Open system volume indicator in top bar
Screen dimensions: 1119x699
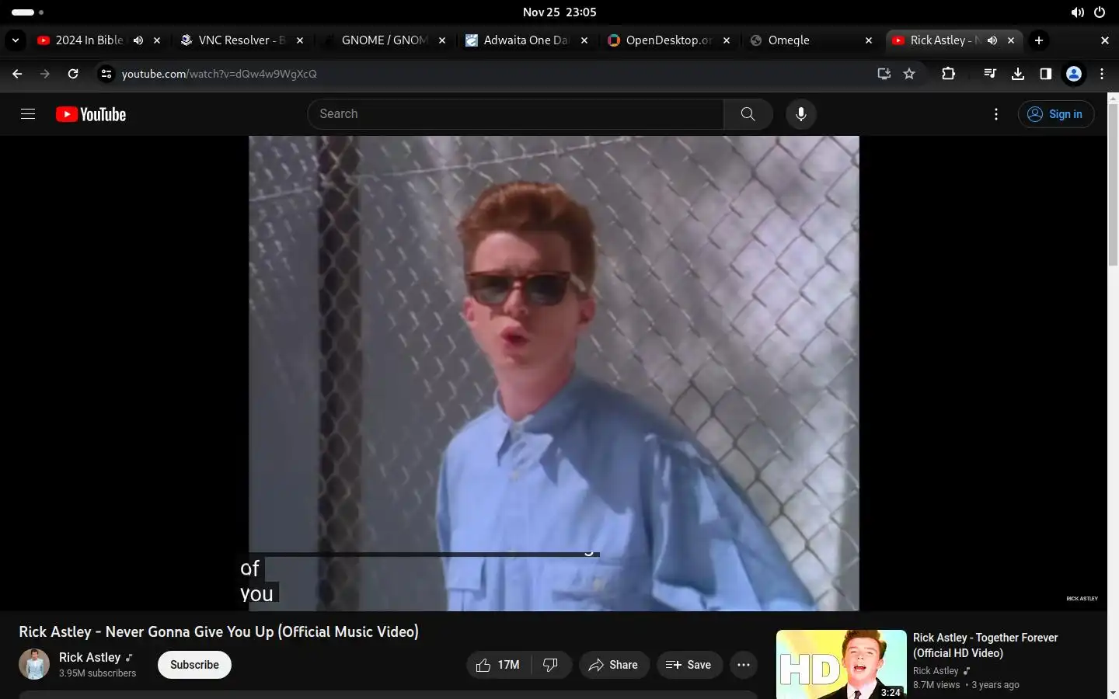pos(1077,12)
